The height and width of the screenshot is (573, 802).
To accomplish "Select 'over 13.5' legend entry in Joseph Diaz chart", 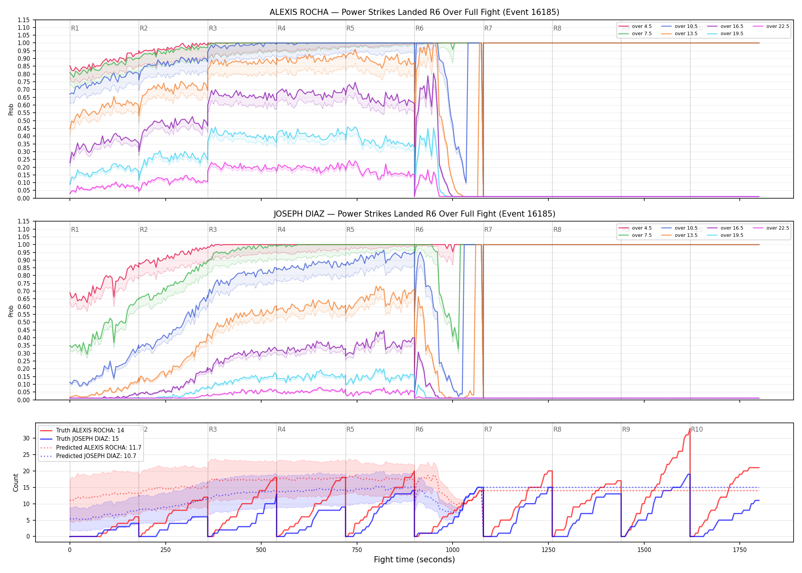I will [x=679, y=235].
